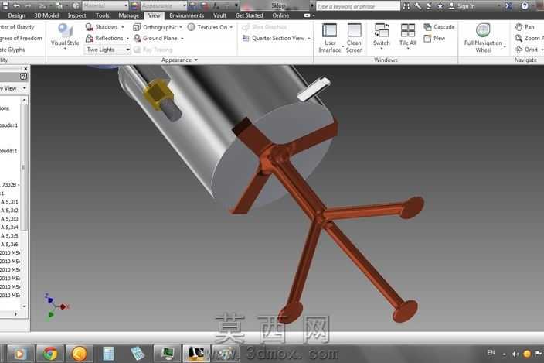Switch to the Online tab
544x363 pixels.
click(280, 15)
